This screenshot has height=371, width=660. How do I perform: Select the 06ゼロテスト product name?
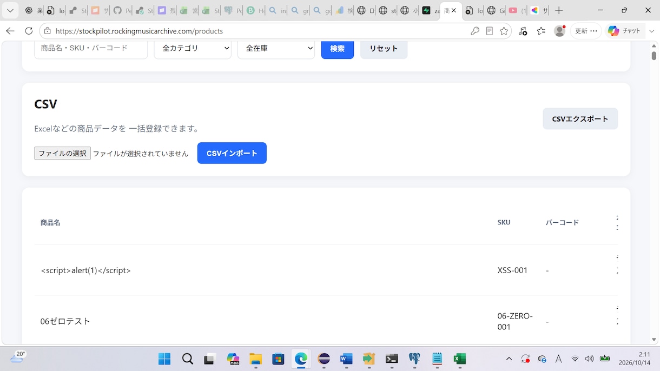click(65, 321)
